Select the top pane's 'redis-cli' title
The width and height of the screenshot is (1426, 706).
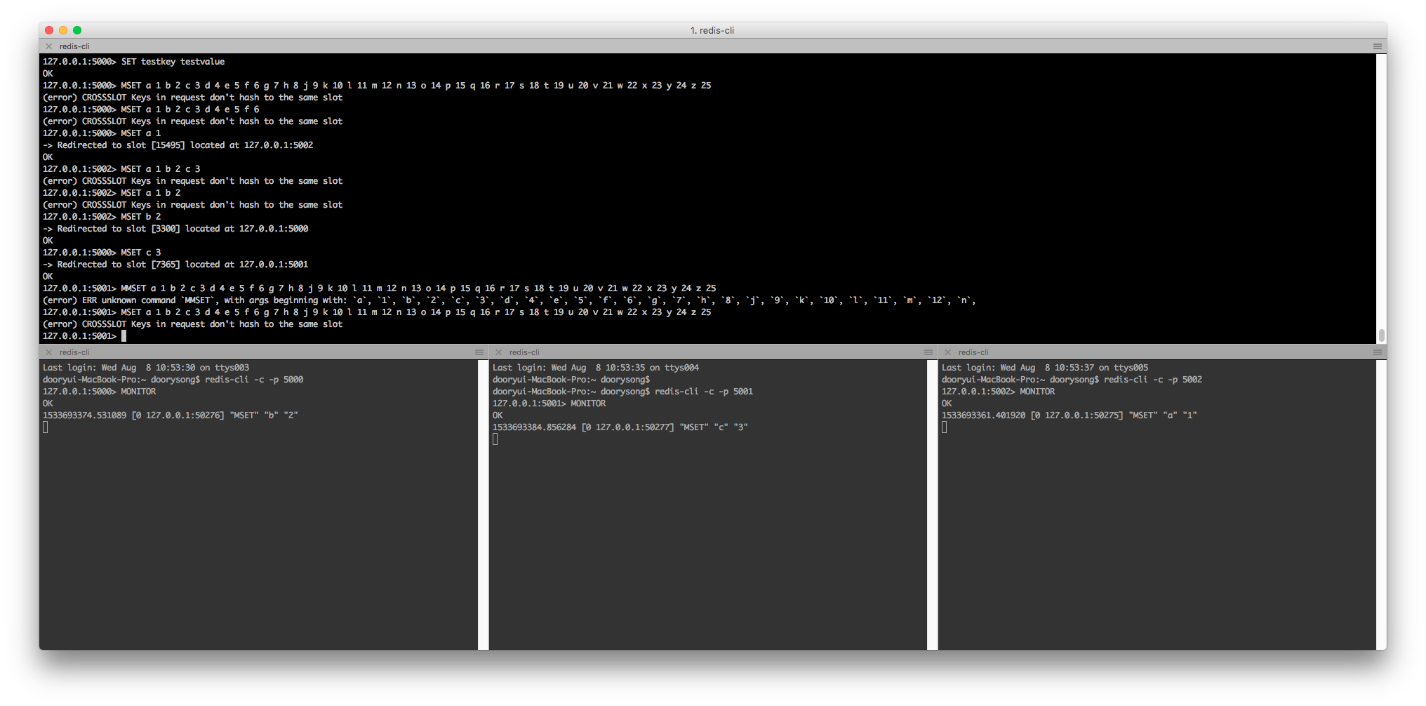[x=74, y=46]
